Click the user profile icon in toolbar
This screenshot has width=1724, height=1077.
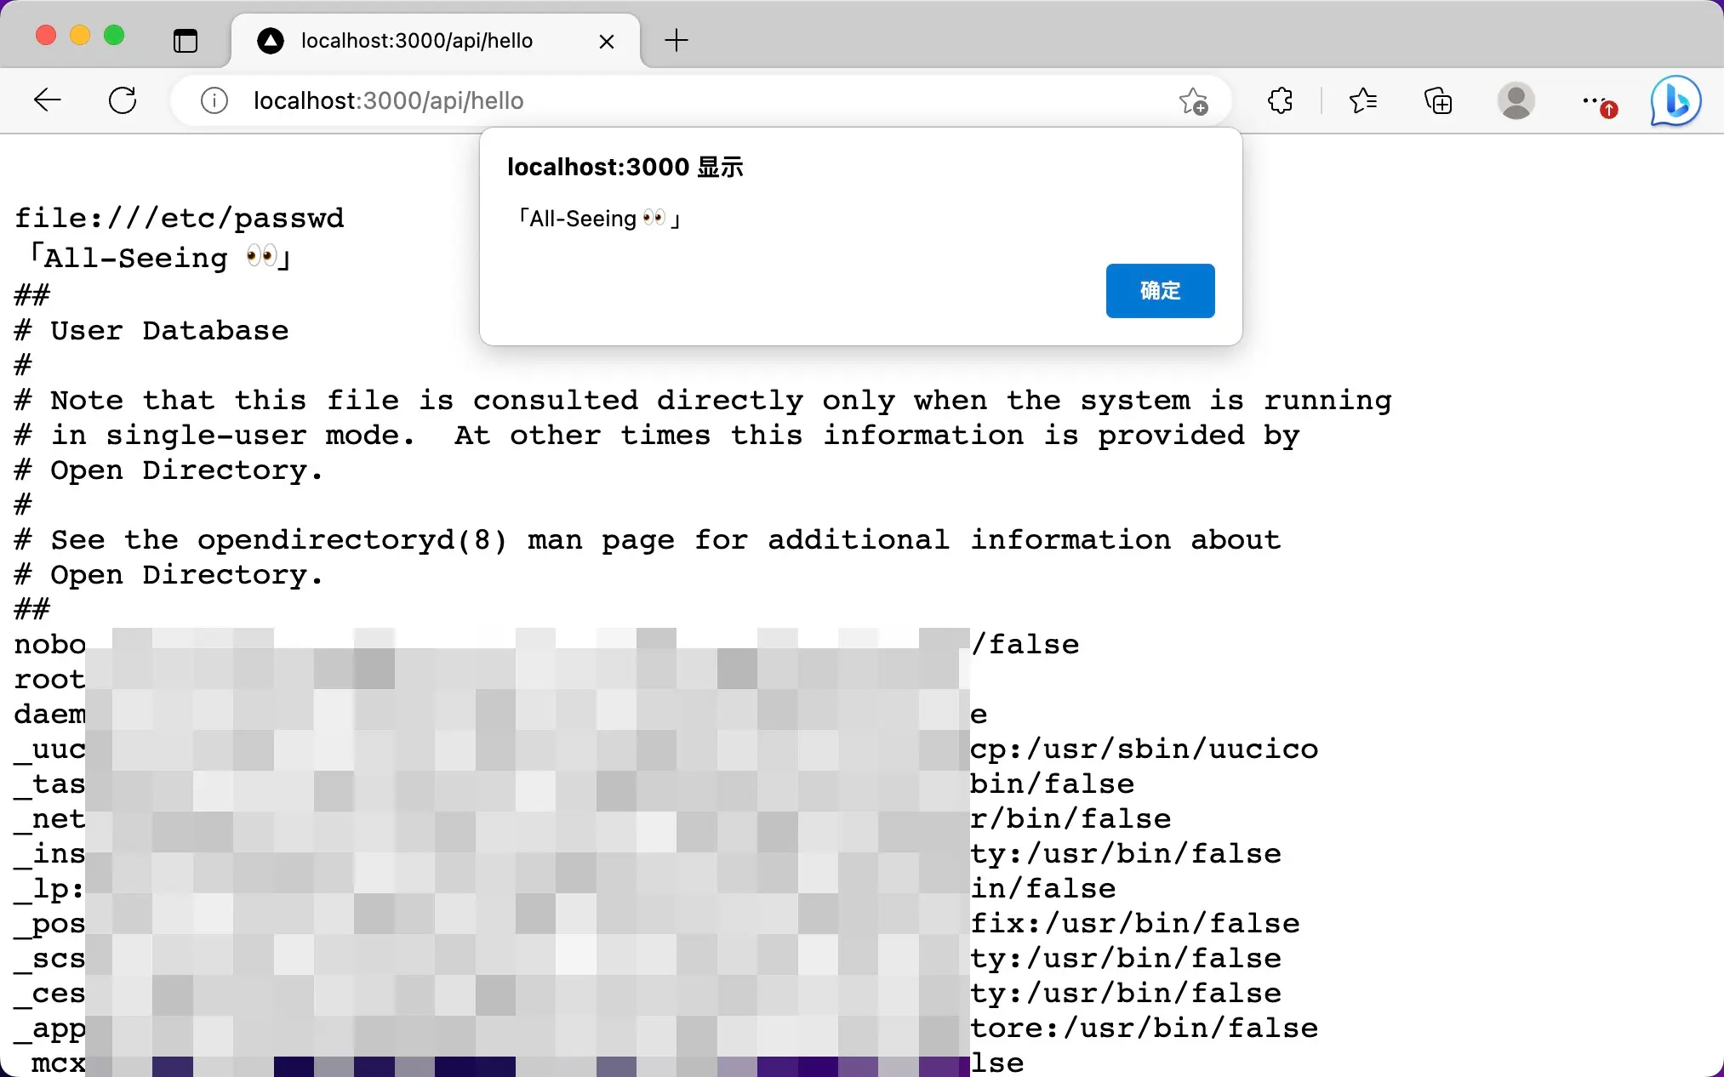click(x=1516, y=100)
